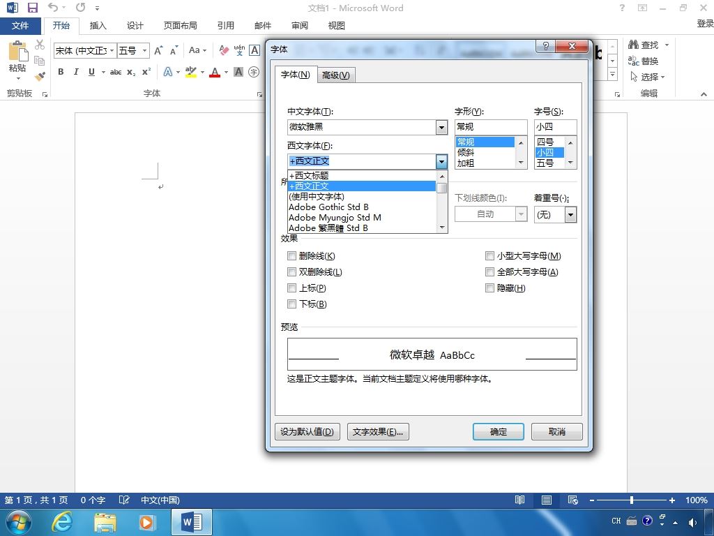Switch to the 设计 Design ribbon tab
714x536 pixels.
tap(135, 26)
